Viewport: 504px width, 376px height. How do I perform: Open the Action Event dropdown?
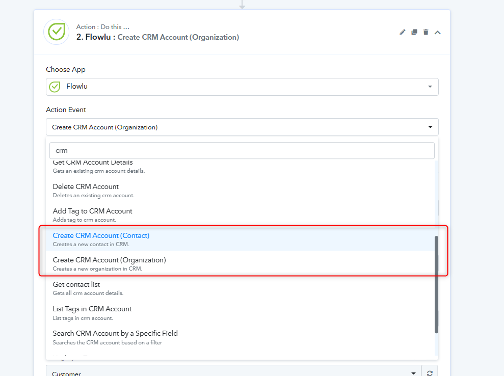pos(242,127)
